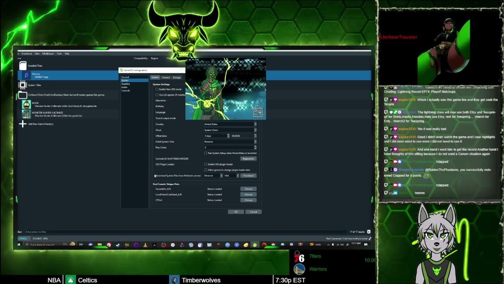Click OK in the configuration dialog
The image size is (504, 284).
(236, 212)
